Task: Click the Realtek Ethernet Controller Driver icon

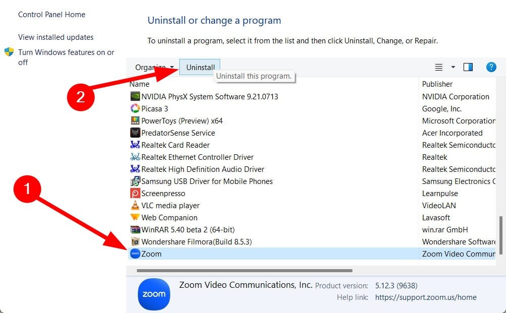Action: point(135,157)
